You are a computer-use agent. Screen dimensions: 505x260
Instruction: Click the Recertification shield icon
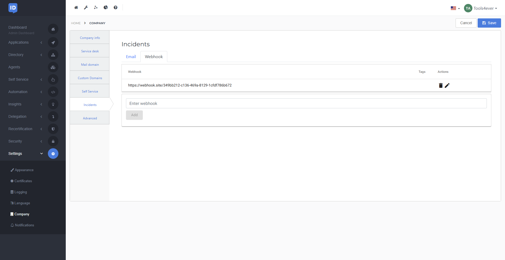tap(53, 129)
